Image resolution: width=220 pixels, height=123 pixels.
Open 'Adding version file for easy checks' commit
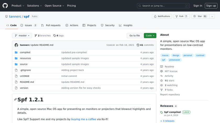[x=81, y=88]
